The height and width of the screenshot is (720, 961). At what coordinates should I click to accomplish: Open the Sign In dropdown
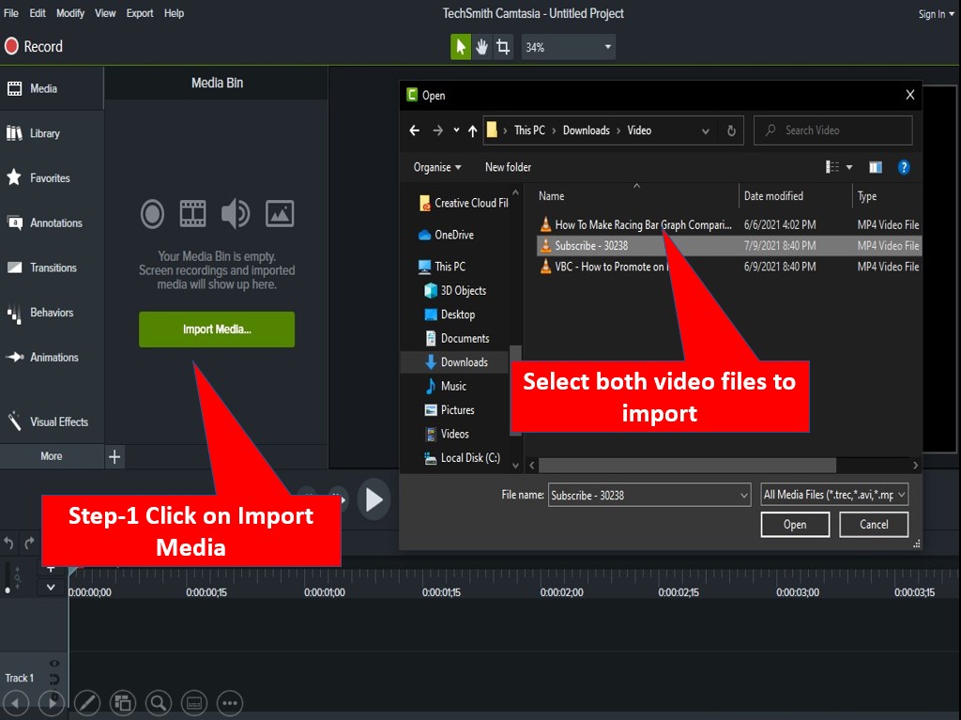click(x=936, y=14)
